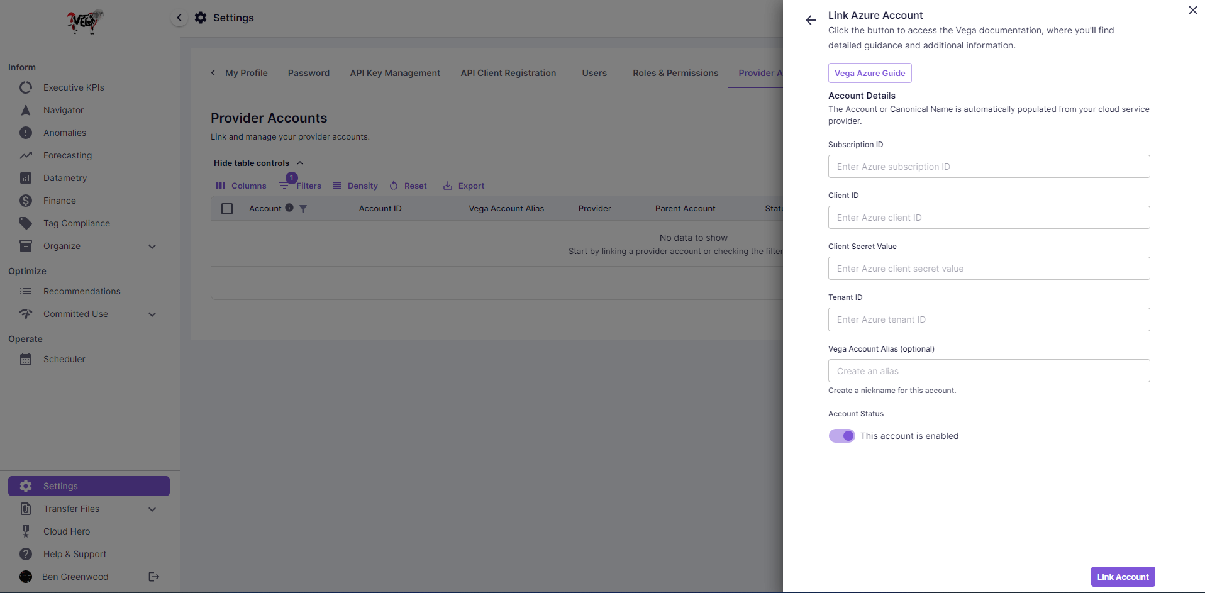Focus the Client Secret Value field

(x=989, y=269)
